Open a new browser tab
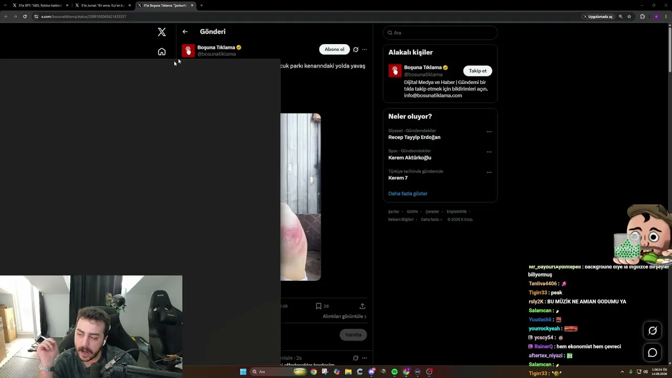The image size is (672, 378). click(202, 5)
